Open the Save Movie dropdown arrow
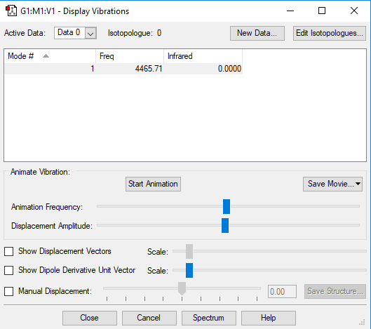 point(358,184)
